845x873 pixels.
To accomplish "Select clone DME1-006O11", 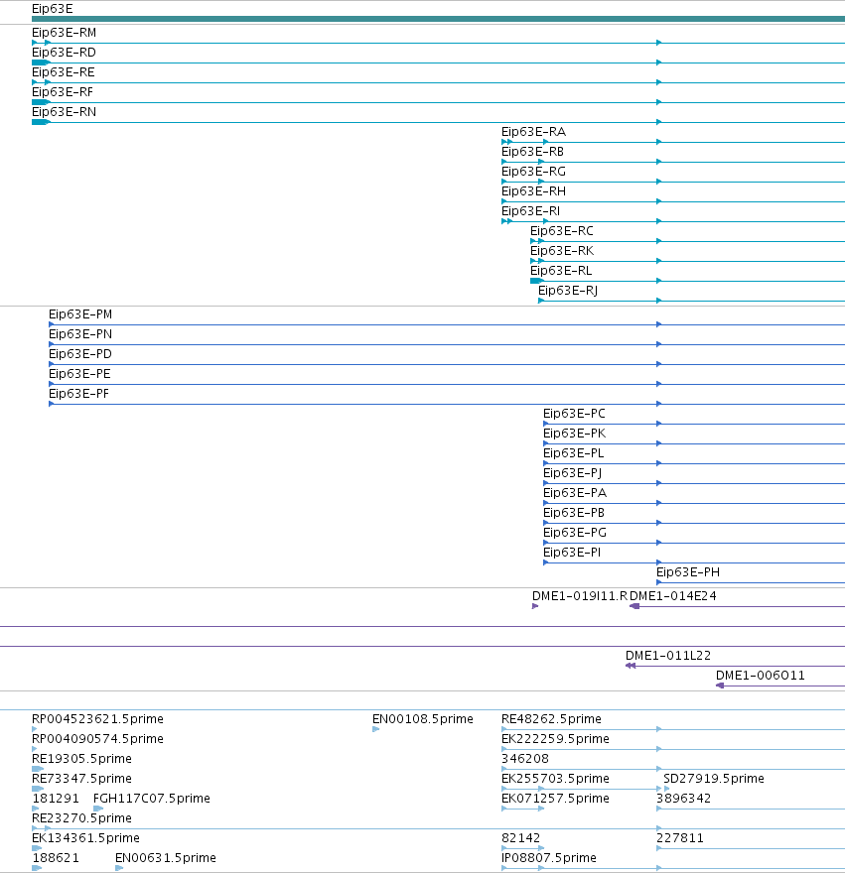I will [761, 676].
